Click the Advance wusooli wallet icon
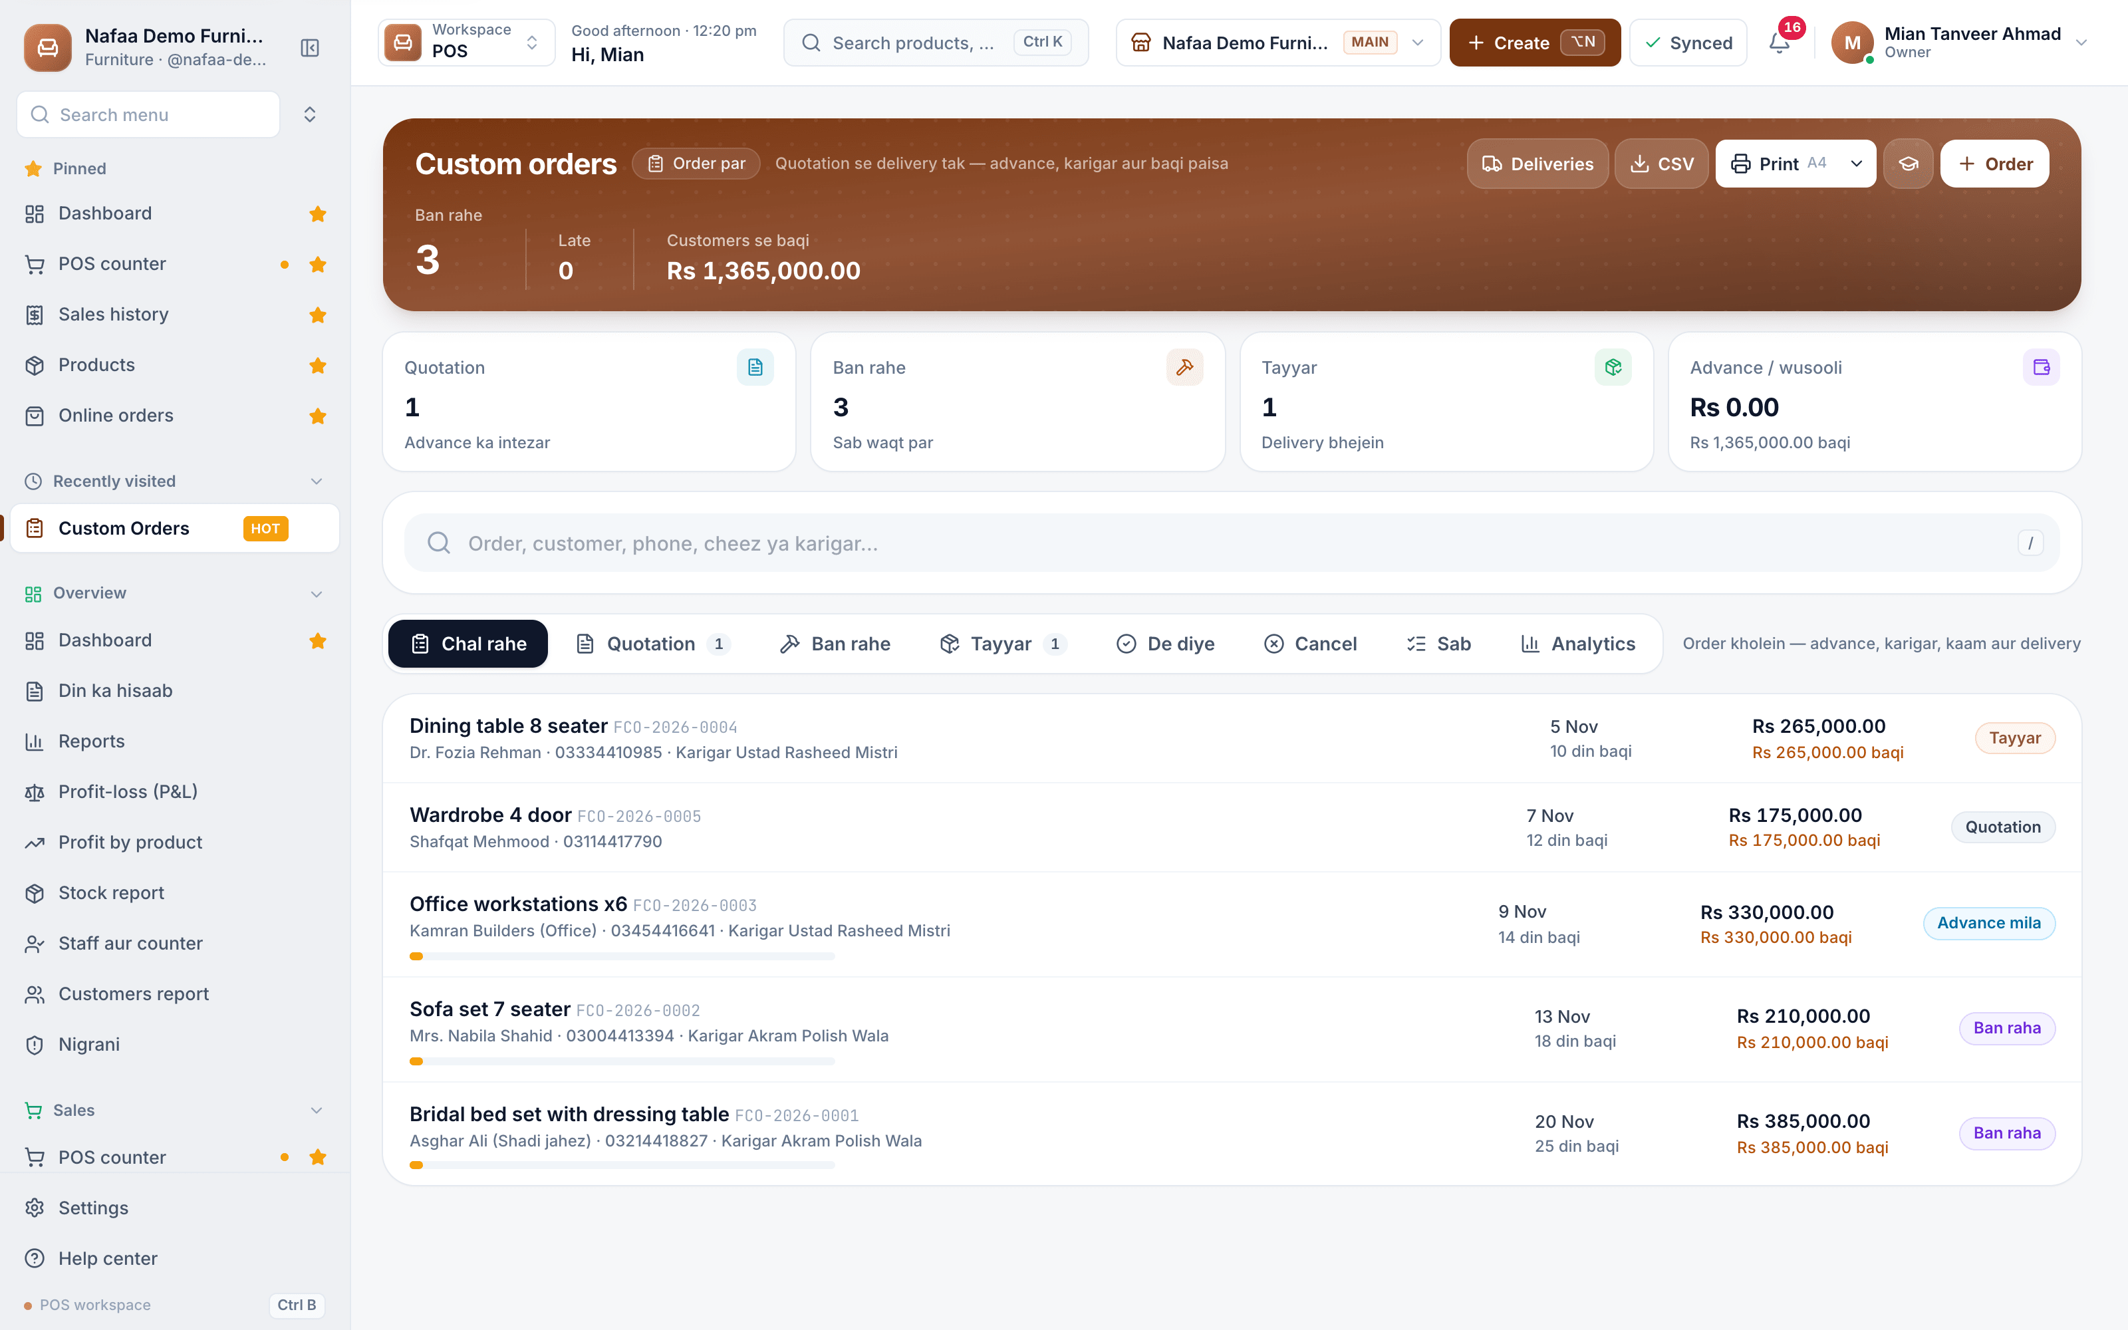This screenshot has width=2128, height=1330. point(2041,367)
